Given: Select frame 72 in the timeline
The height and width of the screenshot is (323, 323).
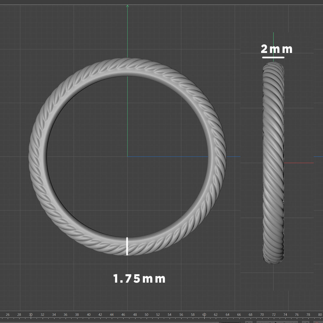Looking at the screenshot, I should point(274,315).
